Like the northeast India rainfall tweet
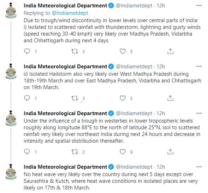 coord(123,152)
